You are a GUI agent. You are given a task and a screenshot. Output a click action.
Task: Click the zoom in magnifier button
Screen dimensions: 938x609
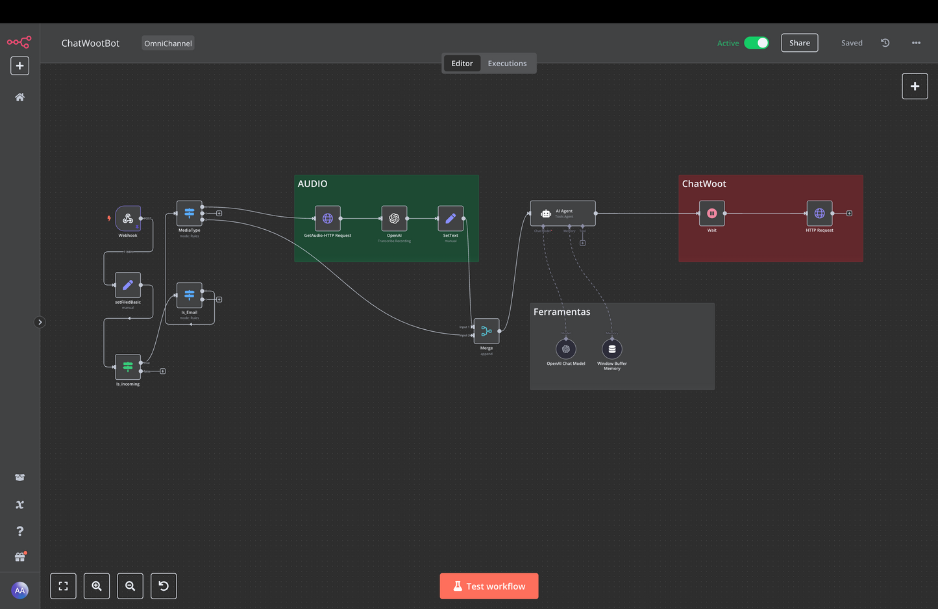pos(97,586)
